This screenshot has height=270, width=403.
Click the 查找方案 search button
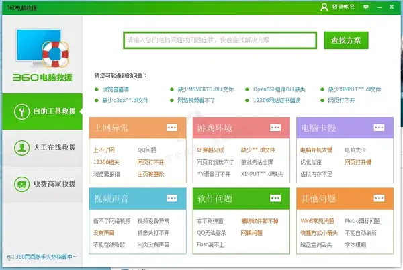coord(346,40)
